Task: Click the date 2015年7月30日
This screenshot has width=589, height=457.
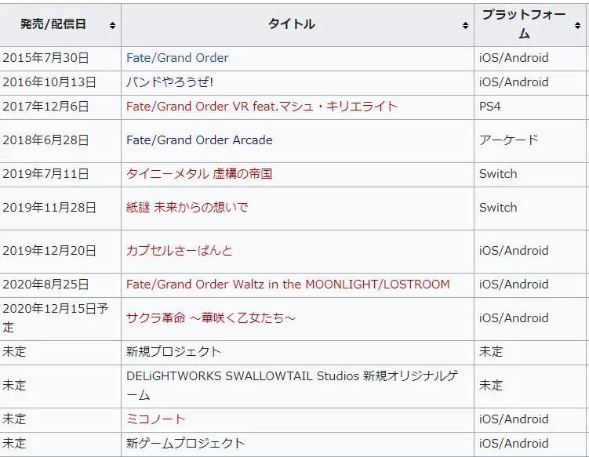Action: [45, 58]
